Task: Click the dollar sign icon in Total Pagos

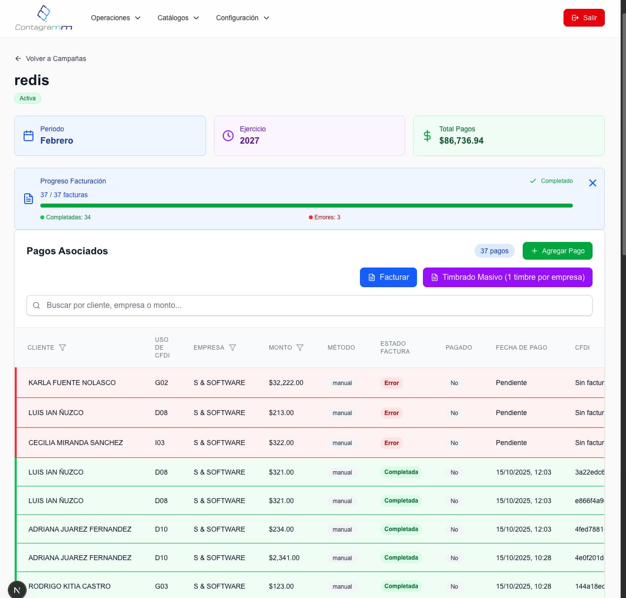Action: click(427, 136)
